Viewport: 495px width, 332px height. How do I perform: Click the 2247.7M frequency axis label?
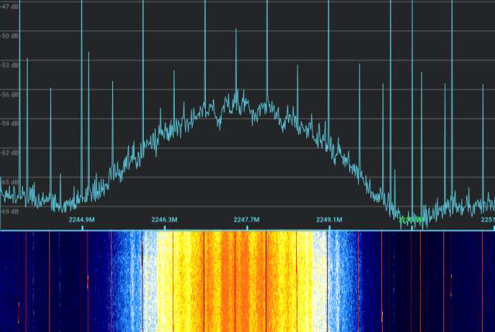pos(246,220)
